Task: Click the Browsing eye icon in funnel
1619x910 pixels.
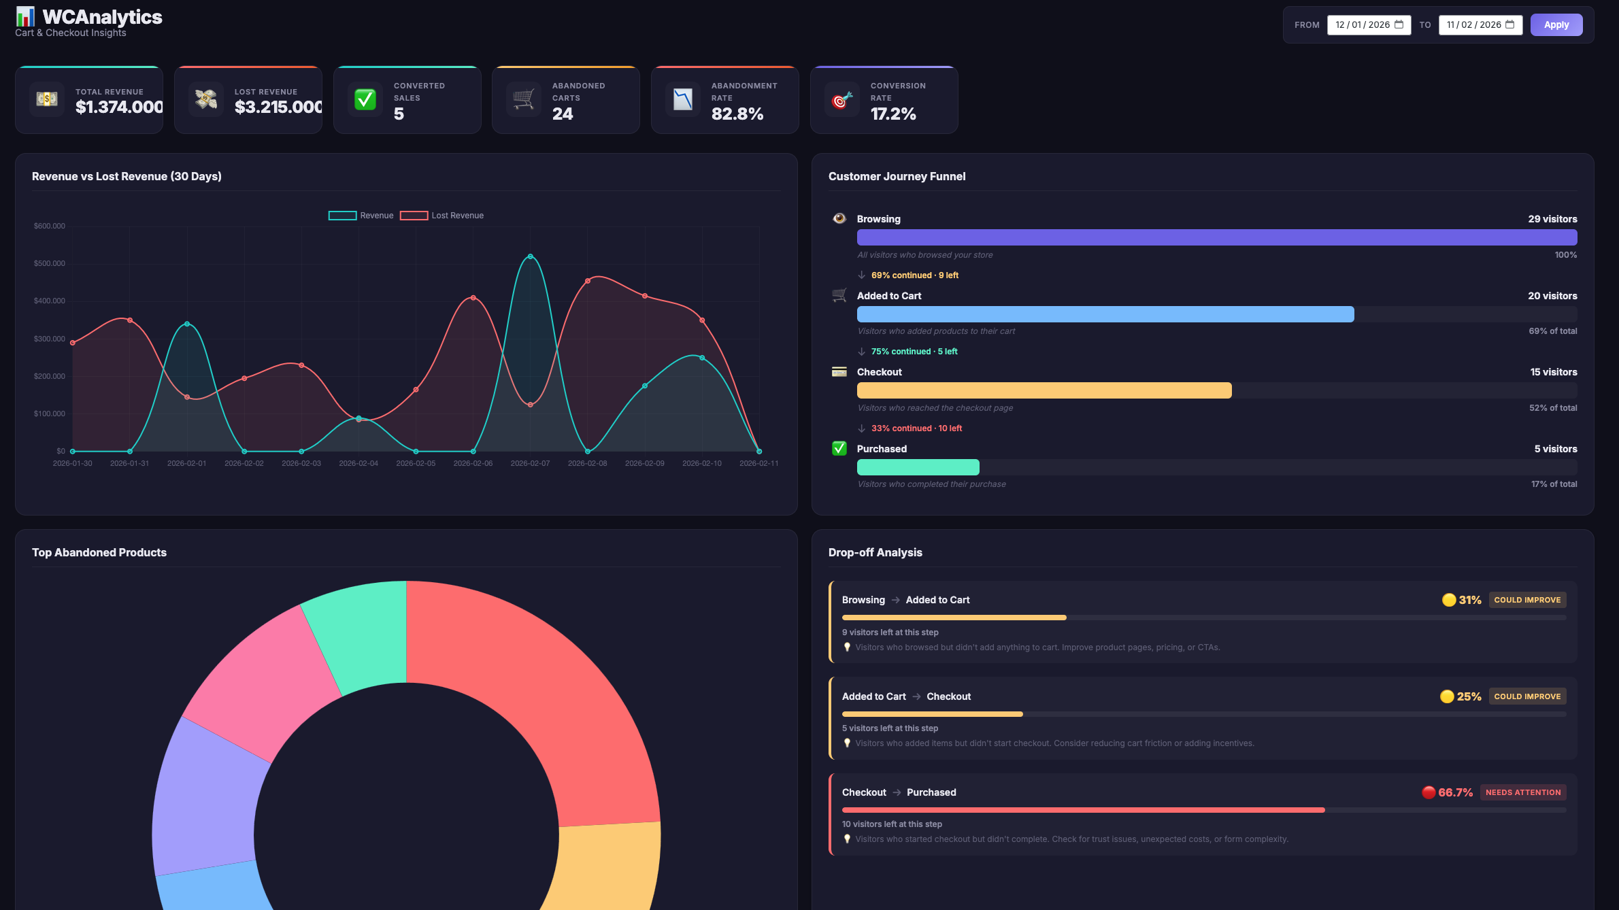Action: (839, 218)
